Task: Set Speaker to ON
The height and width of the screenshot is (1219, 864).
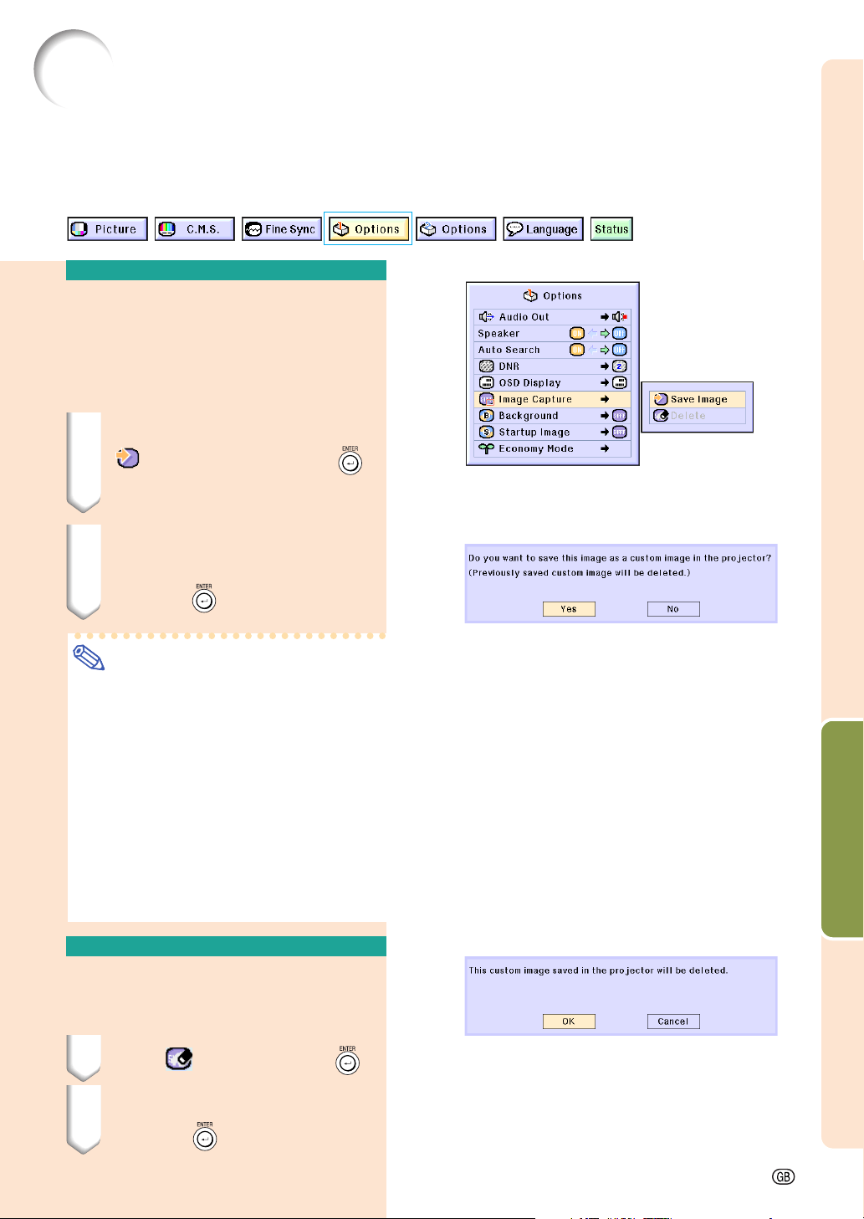Action: click(x=577, y=334)
